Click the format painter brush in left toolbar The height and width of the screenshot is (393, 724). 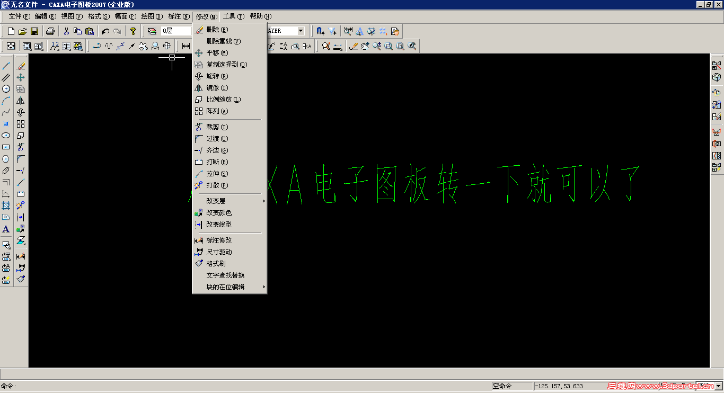(x=21, y=279)
